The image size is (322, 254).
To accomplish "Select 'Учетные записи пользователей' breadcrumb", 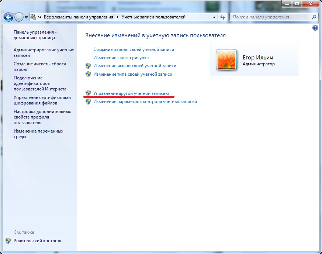I will [x=153, y=17].
